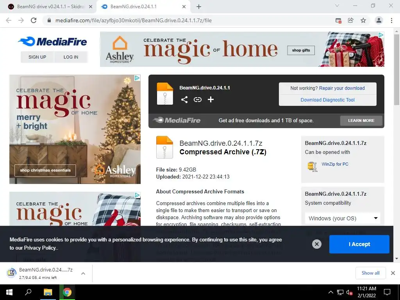The image size is (400, 300).
Task: Click the Chrome icon in the taskbar
Action: pos(67,292)
